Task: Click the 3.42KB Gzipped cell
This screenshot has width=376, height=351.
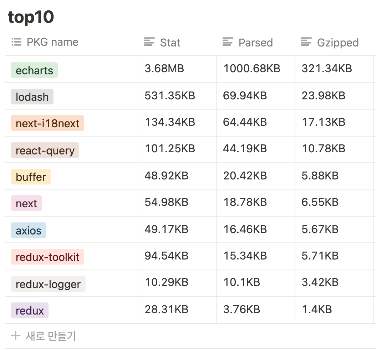Action: (x=334, y=283)
